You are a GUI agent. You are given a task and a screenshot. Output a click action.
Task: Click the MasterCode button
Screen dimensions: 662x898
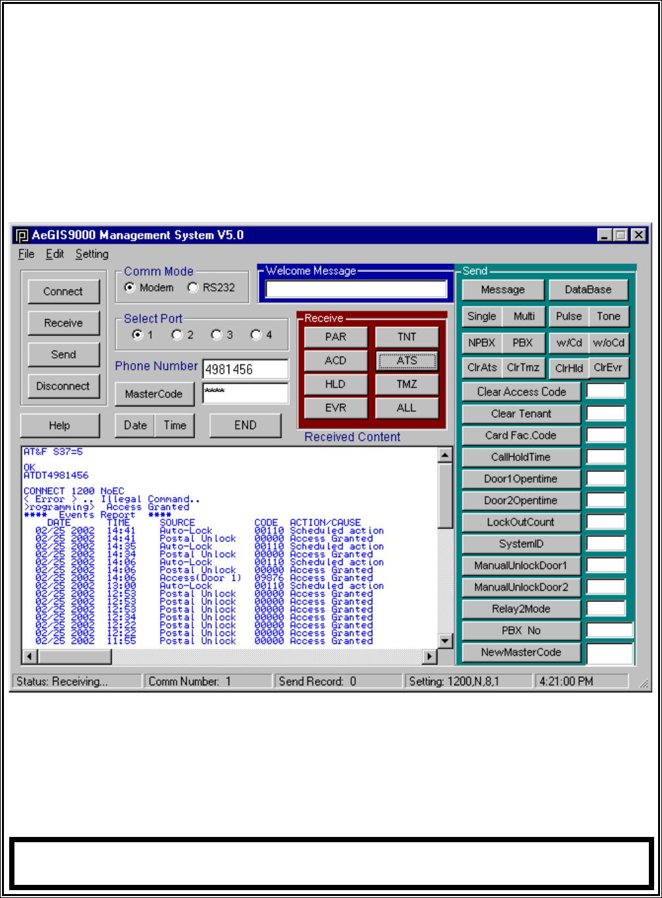click(154, 394)
